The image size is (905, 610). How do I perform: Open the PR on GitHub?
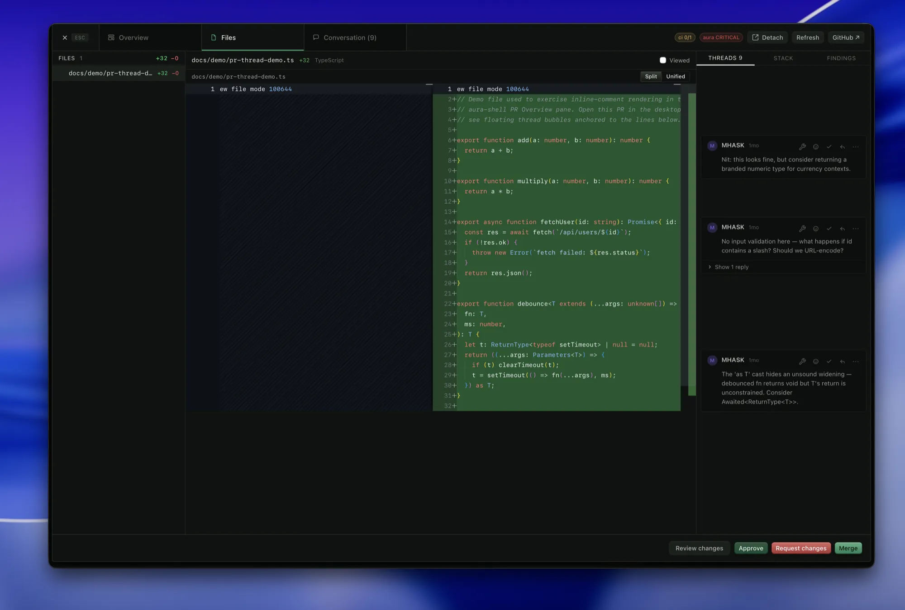click(846, 38)
